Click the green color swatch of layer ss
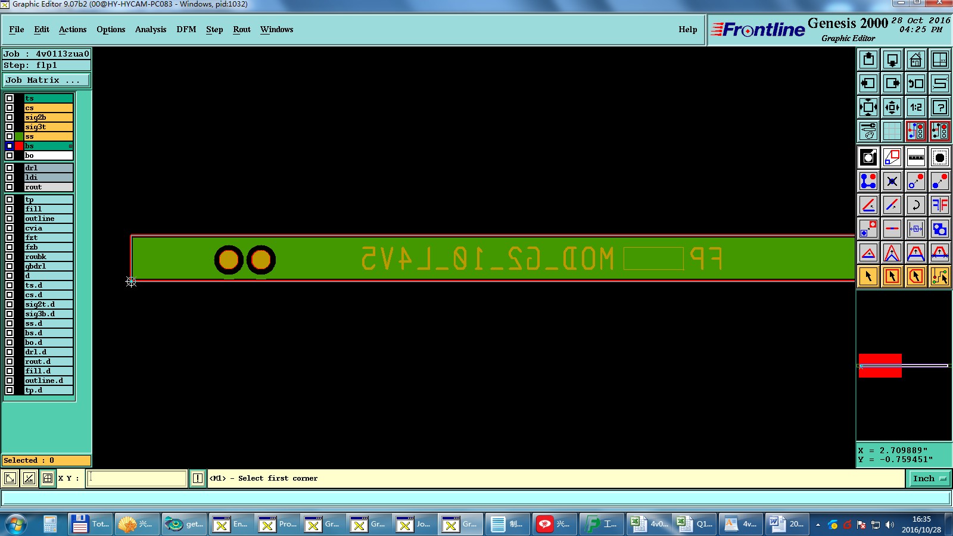The width and height of the screenshot is (953, 536). pos(19,136)
